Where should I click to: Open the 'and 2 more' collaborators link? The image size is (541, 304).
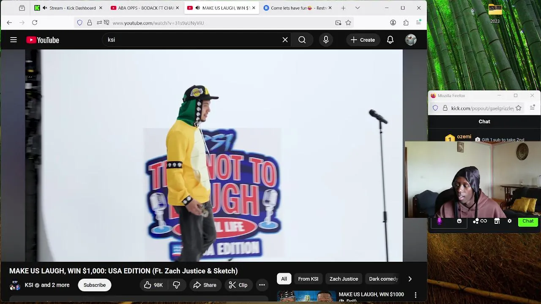point(55,285)
